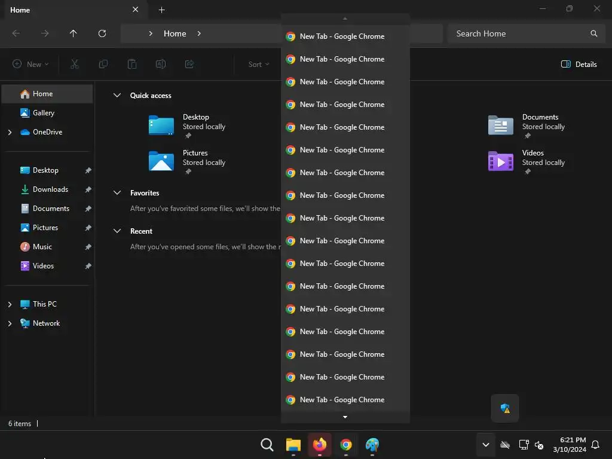The image size is (612, 459).
Task: Open taskbar Search
Action: (267, 445)
